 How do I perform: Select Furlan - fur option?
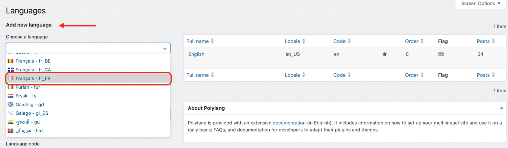tap(88, 87)
